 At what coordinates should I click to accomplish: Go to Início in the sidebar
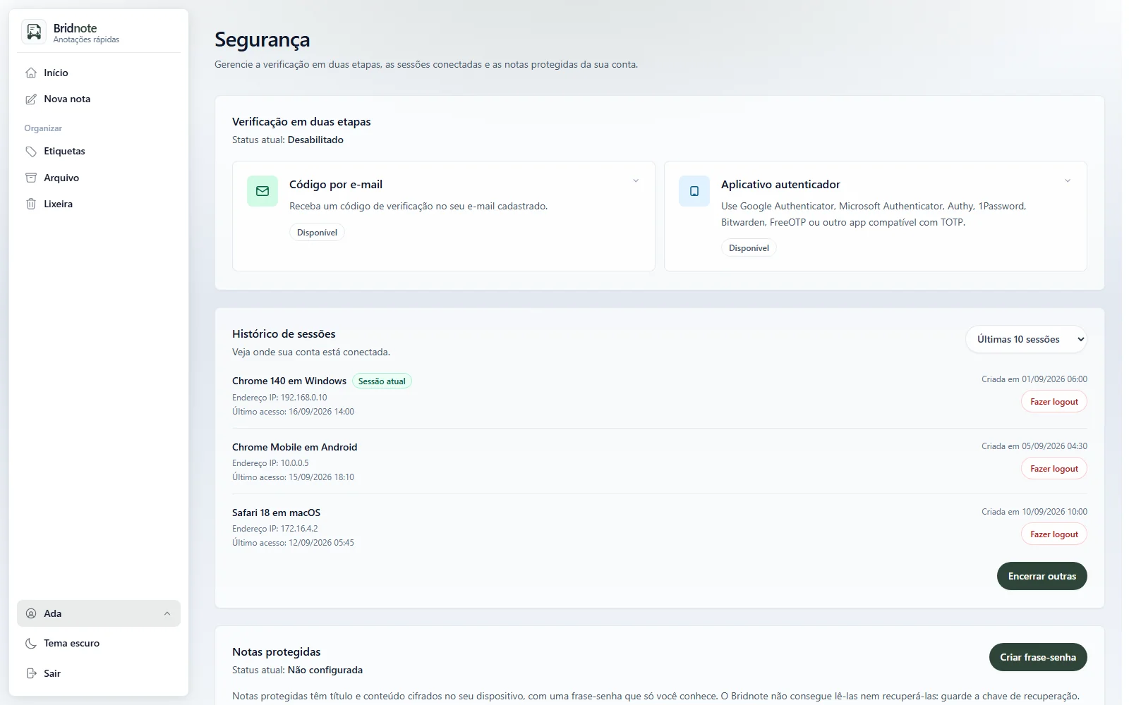(99, 73)
